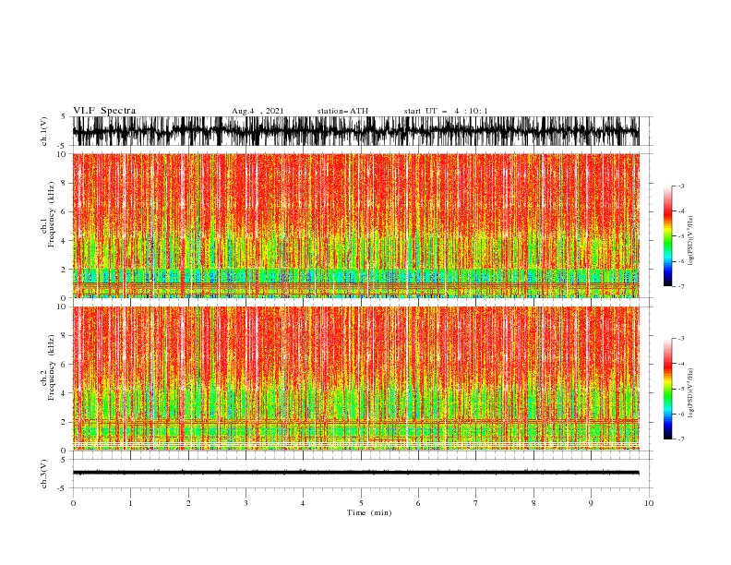Select the date text "Aug.4 , 2021"
This screenshot has height=565, width=731.
(258, 111)
